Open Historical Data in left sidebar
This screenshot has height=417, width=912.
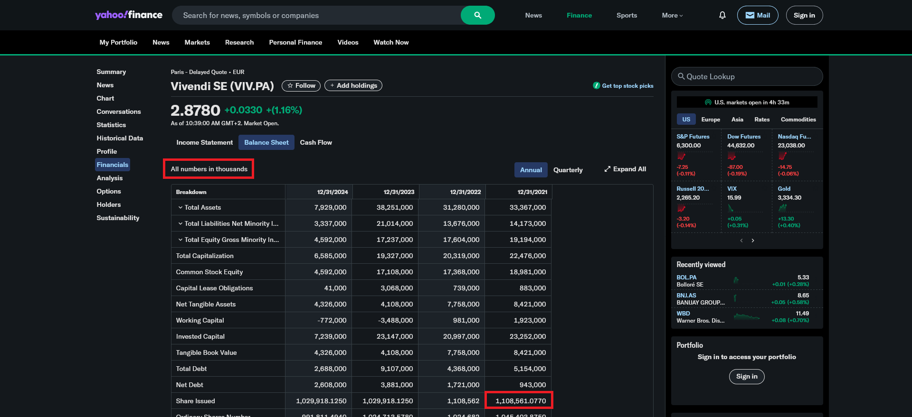[x=120, y=138]
